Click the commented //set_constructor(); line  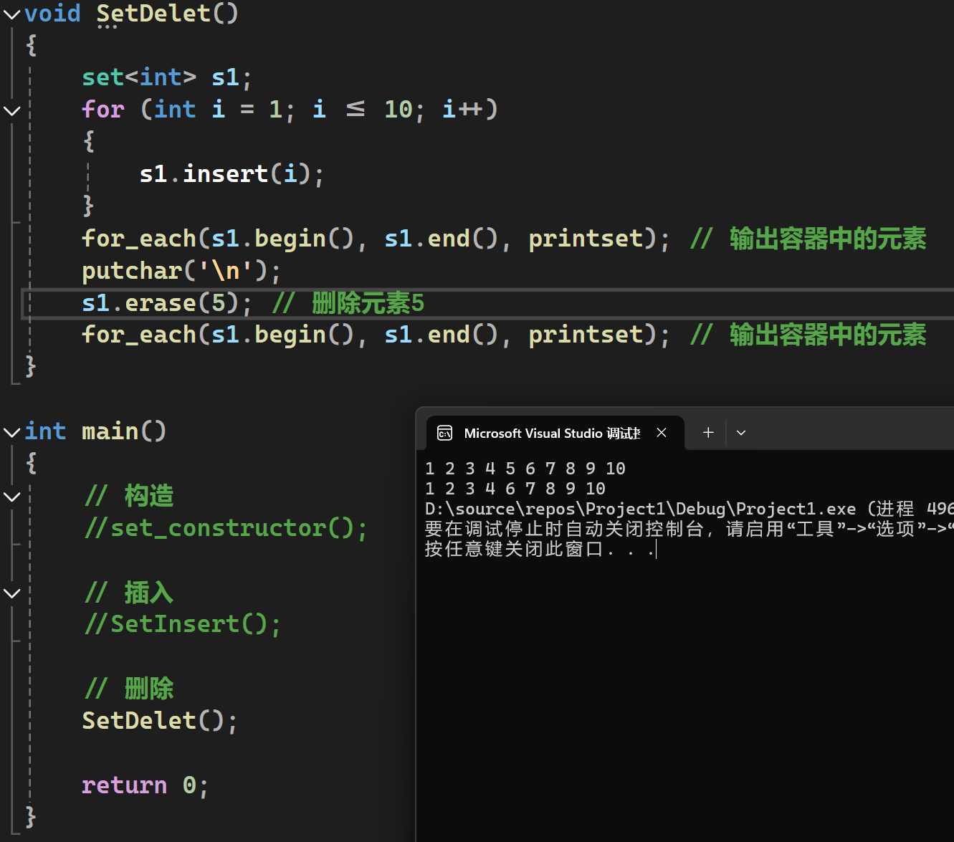(226, 528)
